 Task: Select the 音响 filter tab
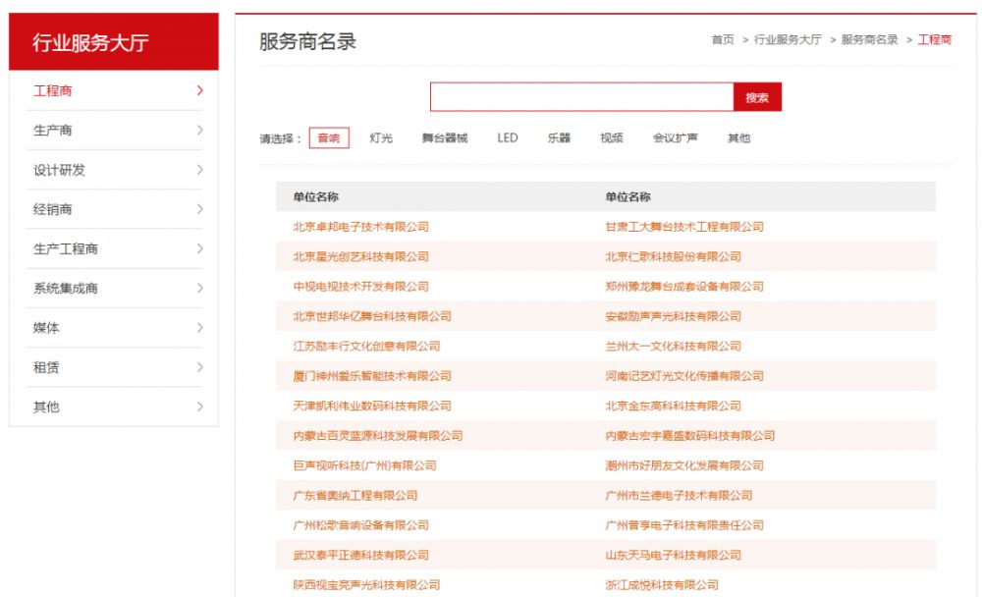[x=329, y=137]
